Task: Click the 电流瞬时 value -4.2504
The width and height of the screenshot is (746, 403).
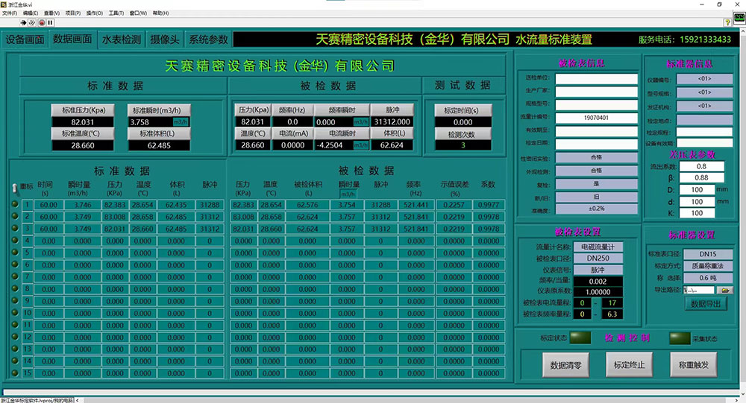Action: pyautogui.click(x=333, y=145)
